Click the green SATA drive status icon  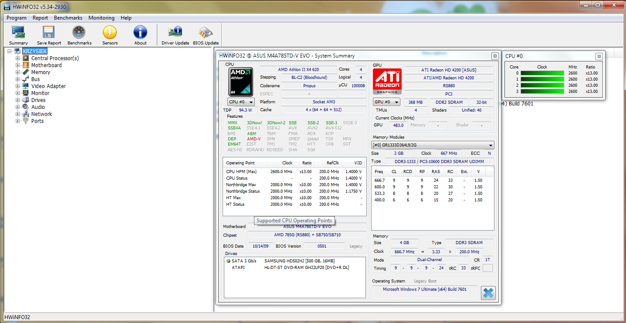coord(228,261)
